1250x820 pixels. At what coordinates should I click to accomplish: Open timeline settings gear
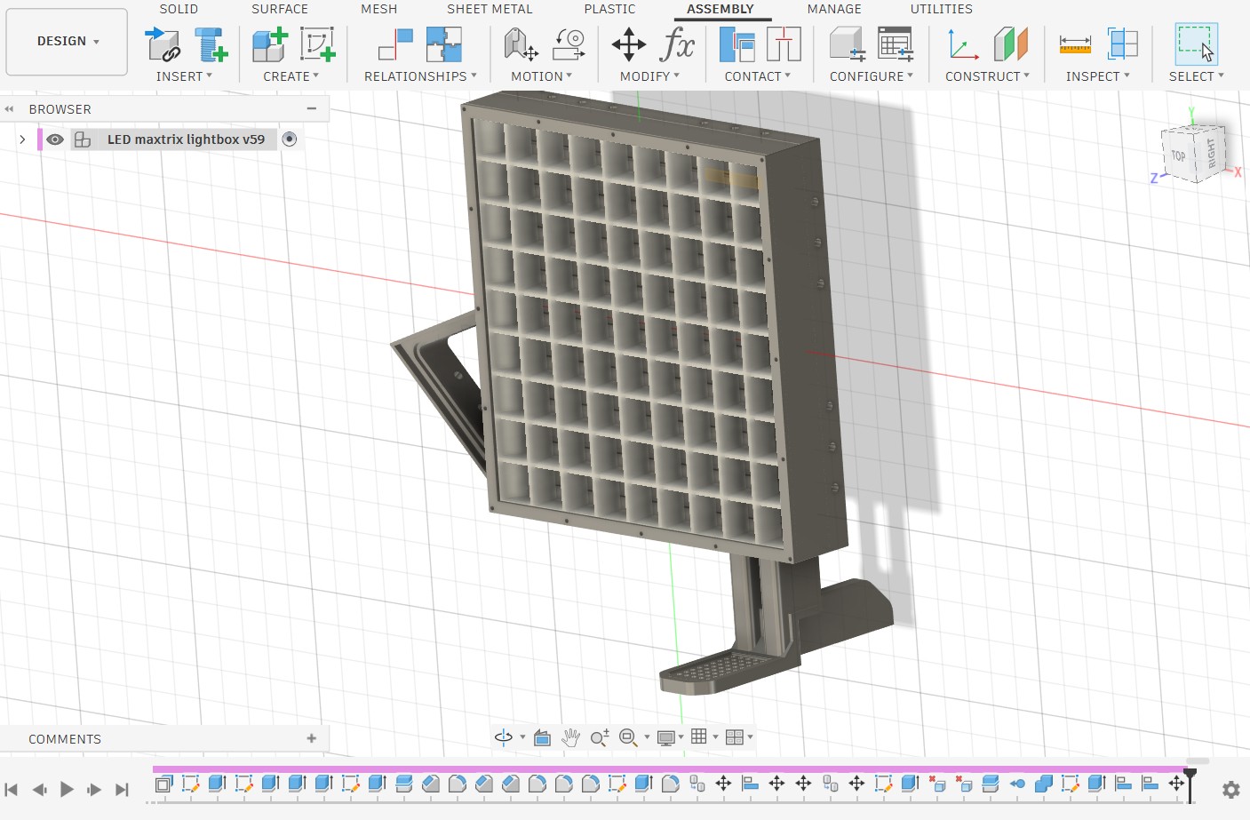(x=1230, y=789)
